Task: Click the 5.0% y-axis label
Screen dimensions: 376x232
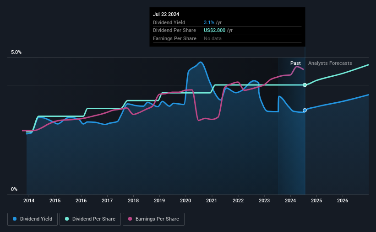Action: pyautogui.click(x=16, y=53)
